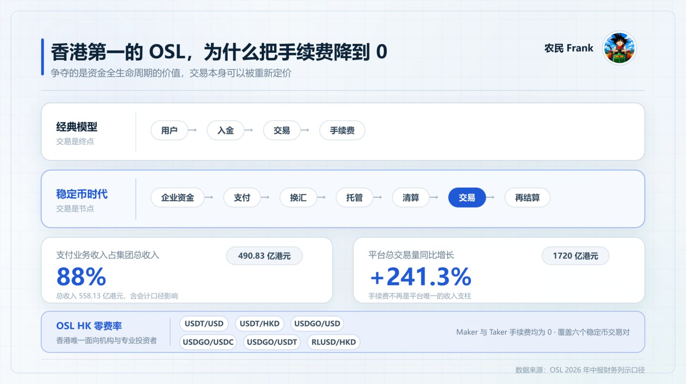Select the 再结算 pill

coord(527,198)
